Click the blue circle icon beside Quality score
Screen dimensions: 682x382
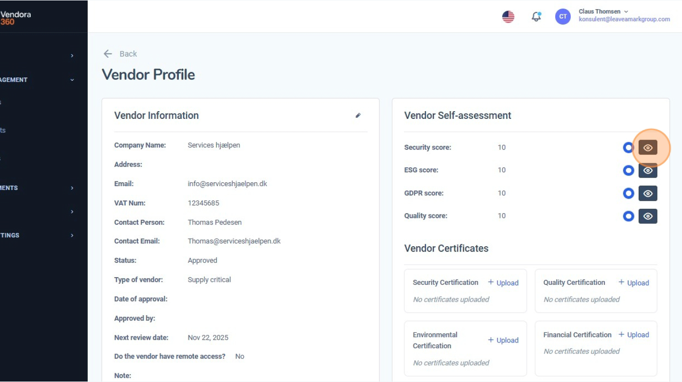[x=628, y=216]
